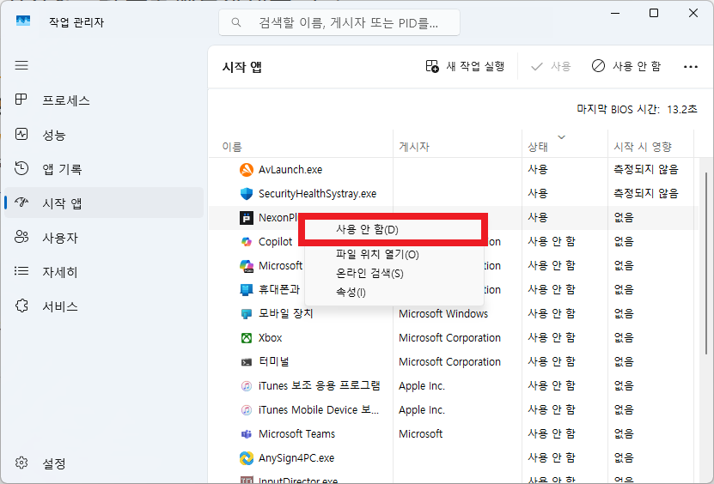Click the SecurityHealthSystray.exe shield icon
This screenshot has height=484, width=714.
pos(247,194)
